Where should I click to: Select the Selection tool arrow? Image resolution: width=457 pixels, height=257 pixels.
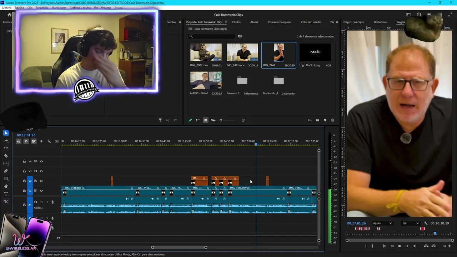tap(6, 133)
